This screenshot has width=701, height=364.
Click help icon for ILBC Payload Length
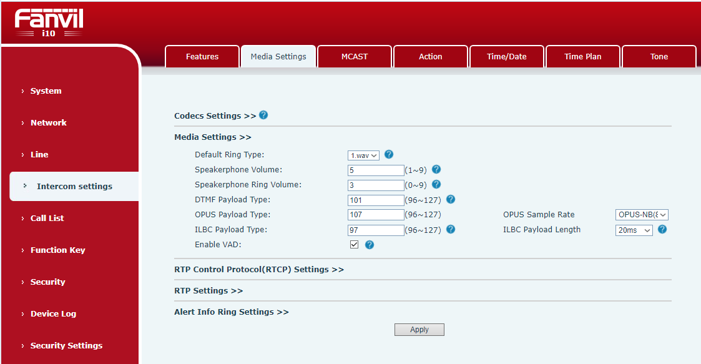pyautogui.click(x=662, y=229)
